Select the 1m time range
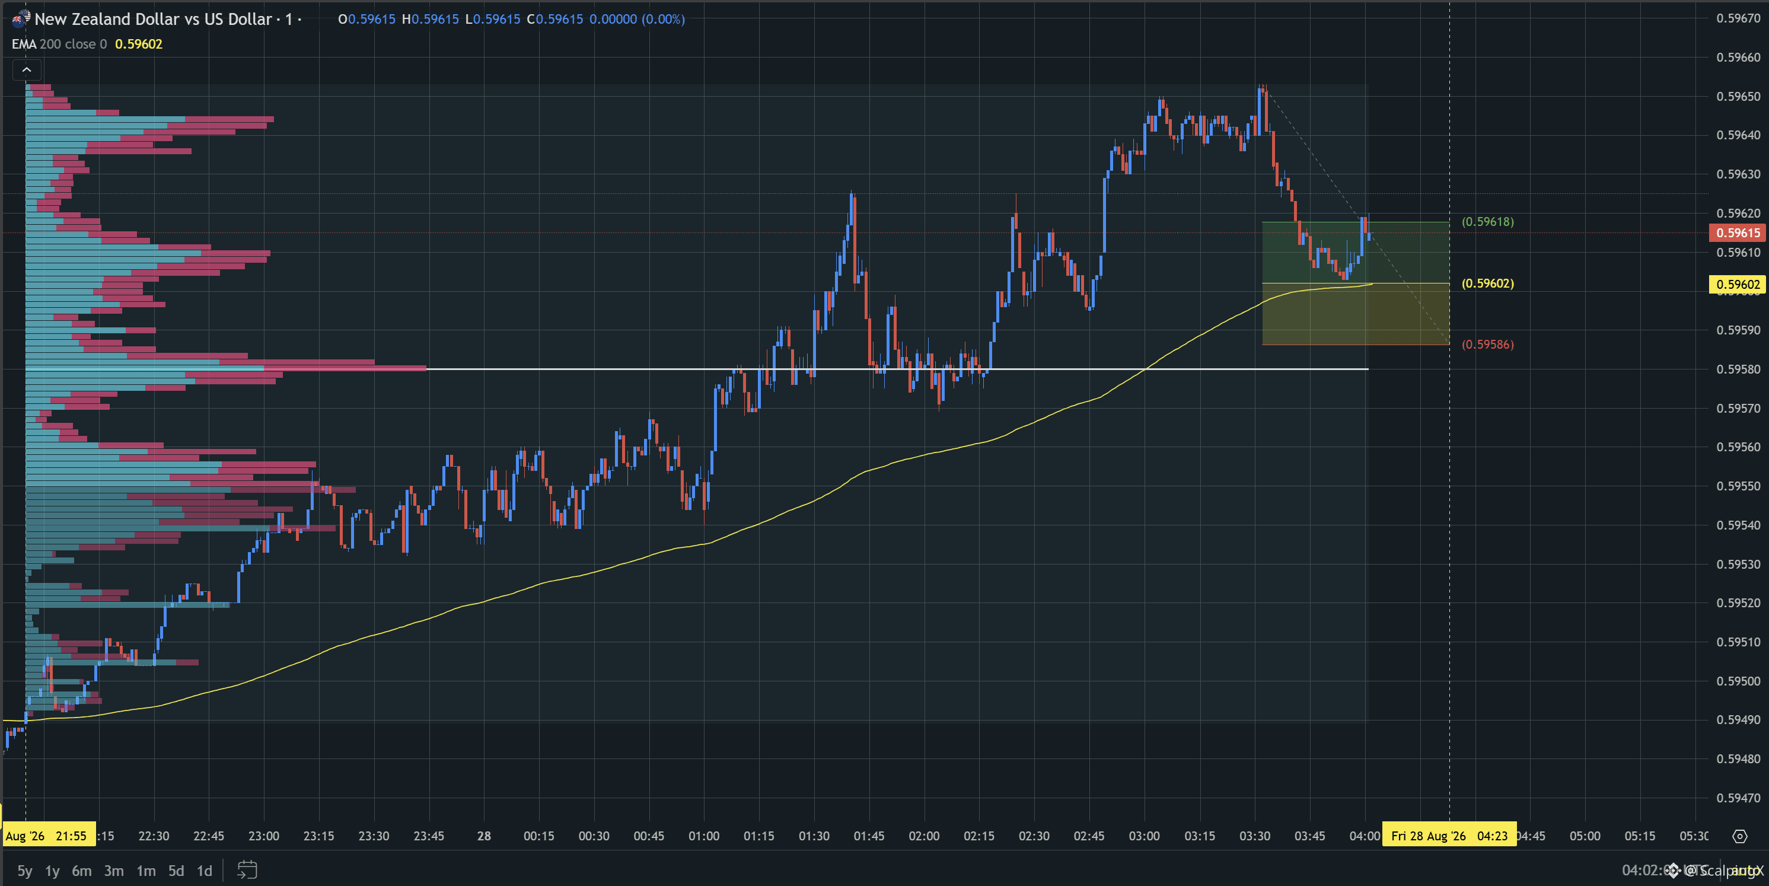Image resolution: width=1769 pixels, height=886 pixels. pyautogui.click(x=145, y=871)
